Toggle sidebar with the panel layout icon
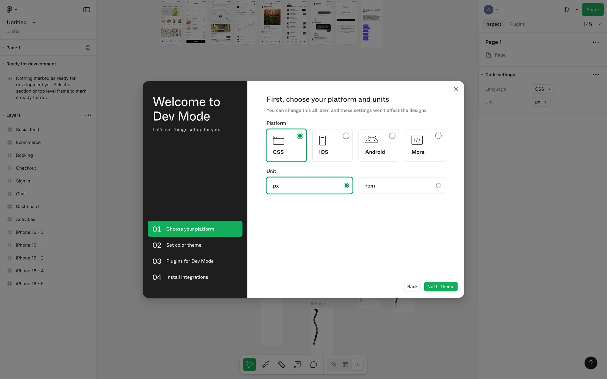This screenshot has height=379, width=607. [x=87, y=9]
